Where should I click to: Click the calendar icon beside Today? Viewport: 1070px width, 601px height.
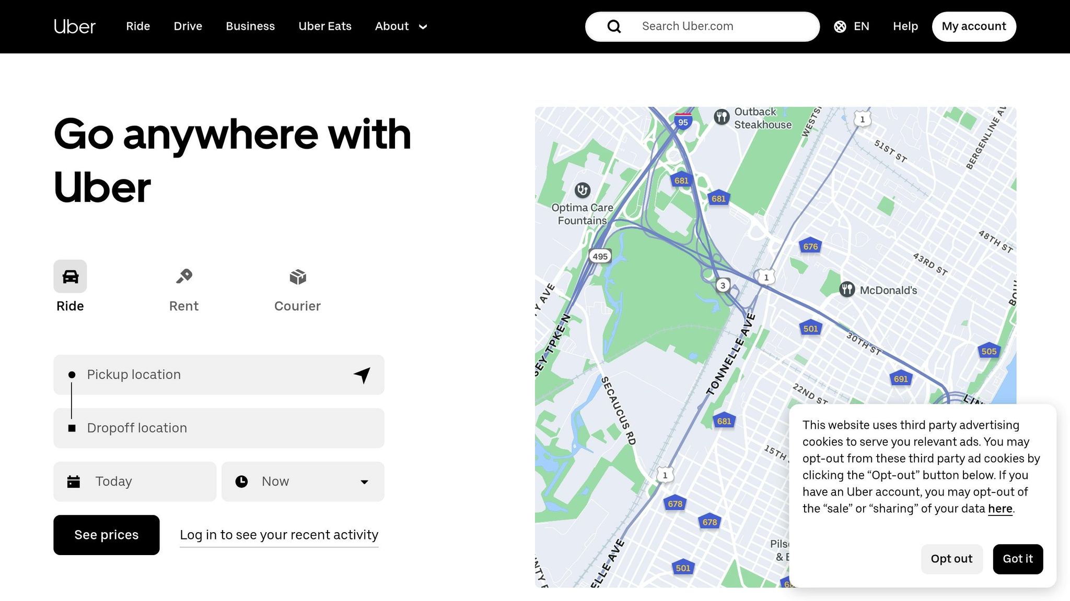point(74,482)
